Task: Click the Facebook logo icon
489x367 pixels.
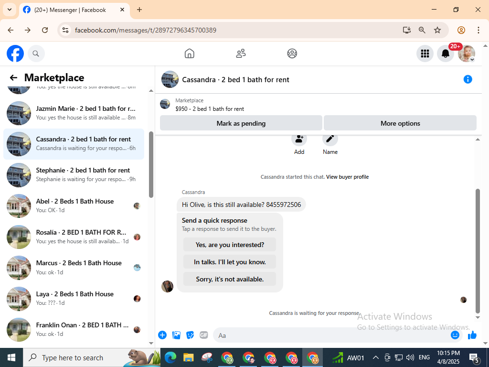Action: click(15, 54)
